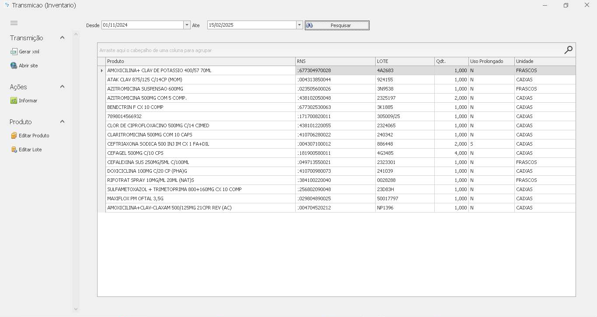597x317 pixels.
Task: Click lote cell 3N9538
Action: (405, 89)
